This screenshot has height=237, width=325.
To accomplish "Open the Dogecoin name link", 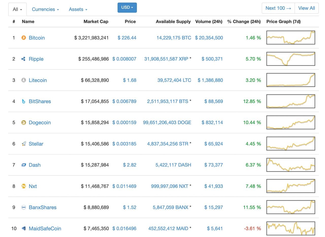I will point(40,123).
